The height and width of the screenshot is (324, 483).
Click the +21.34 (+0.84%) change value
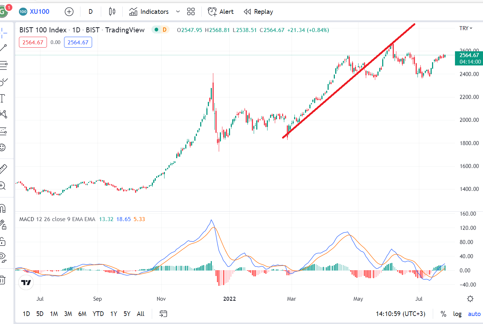pos(308,30)
